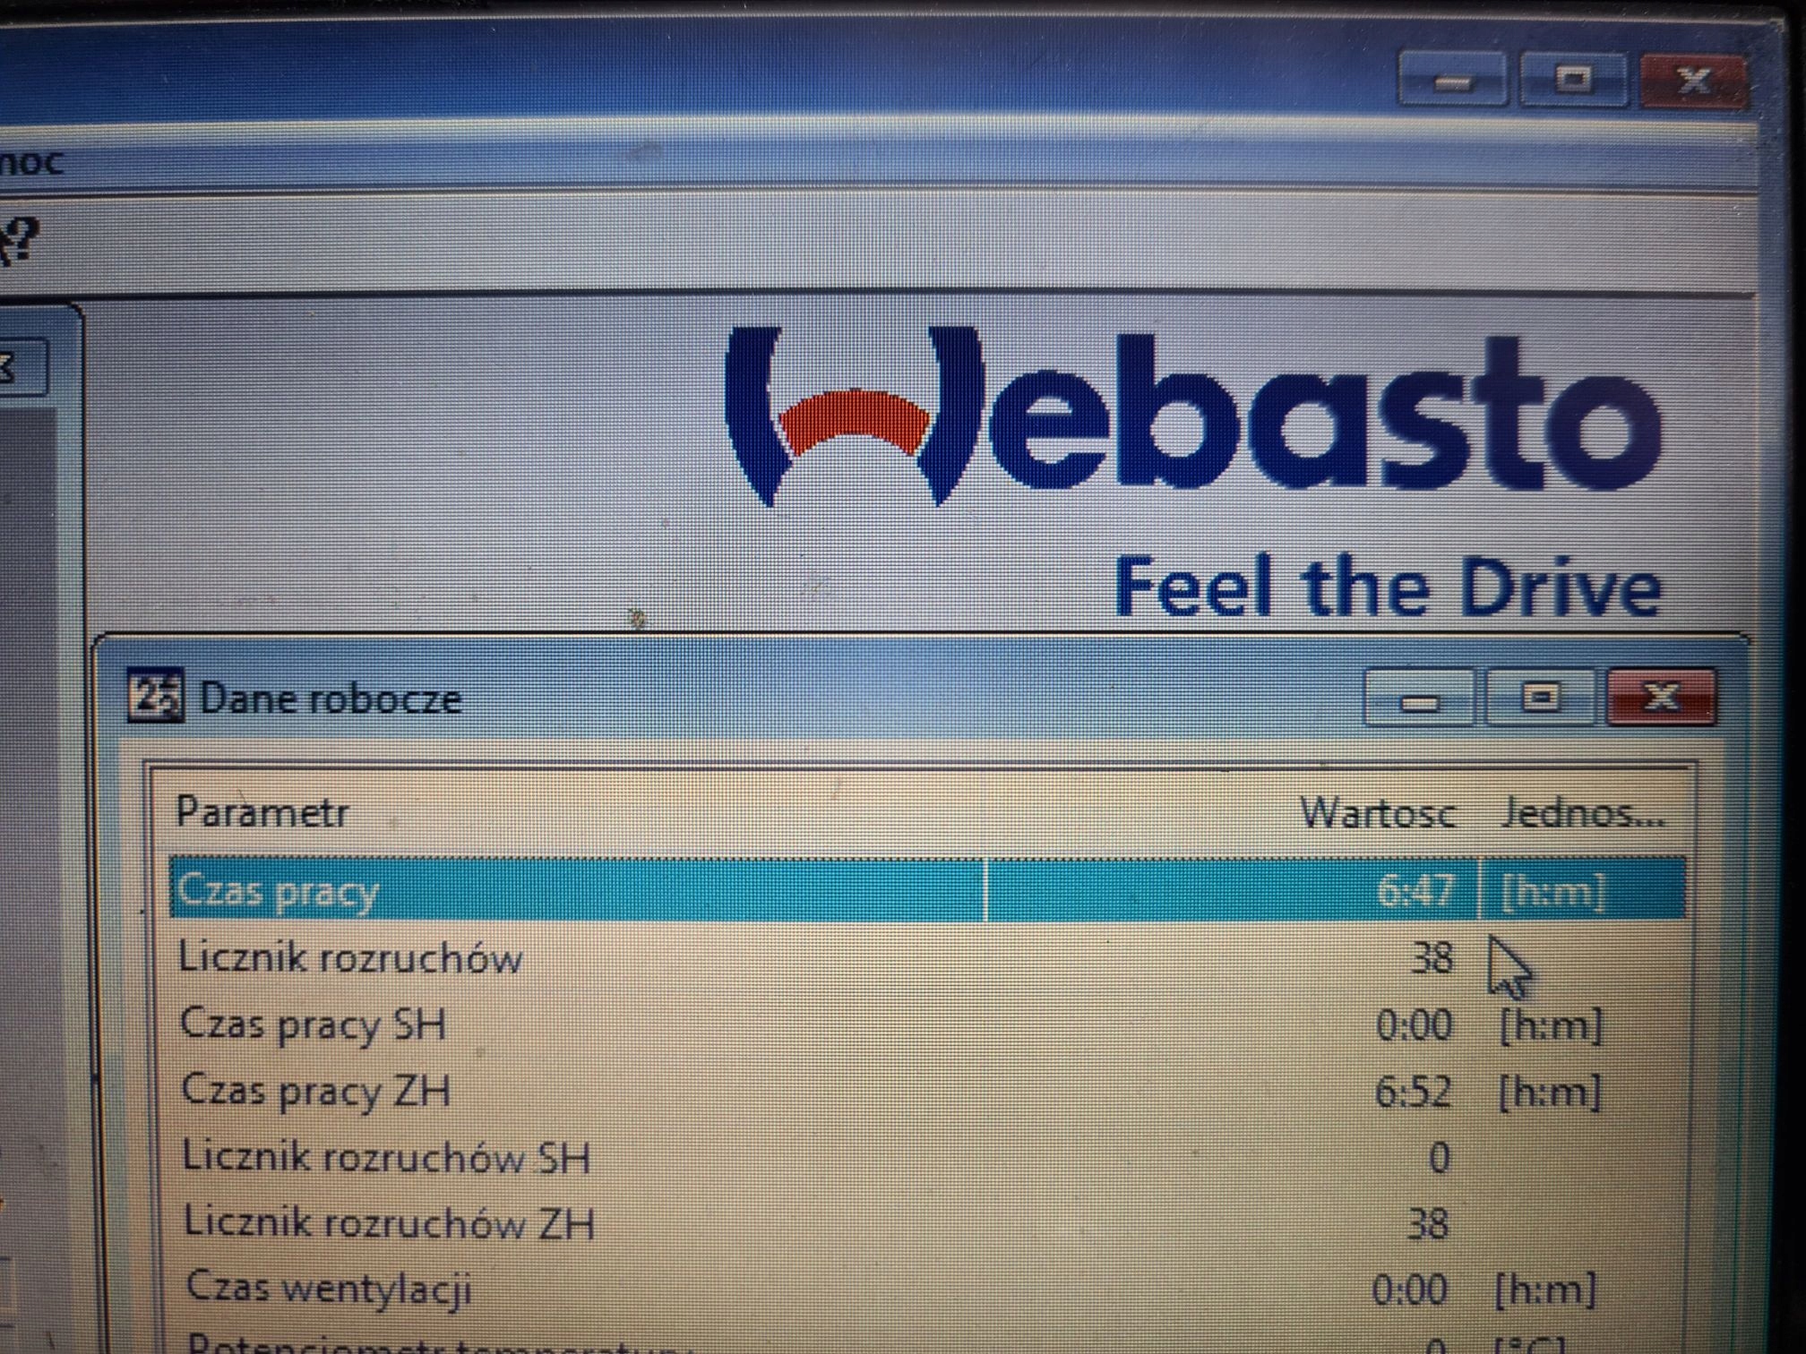Viewport: 1806px width, 1354px height.
Task: Close the Dane robocze window
Action: (x=1662, y=698)
